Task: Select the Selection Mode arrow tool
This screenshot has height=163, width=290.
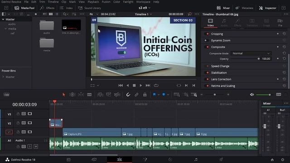Action: [64, 95]
